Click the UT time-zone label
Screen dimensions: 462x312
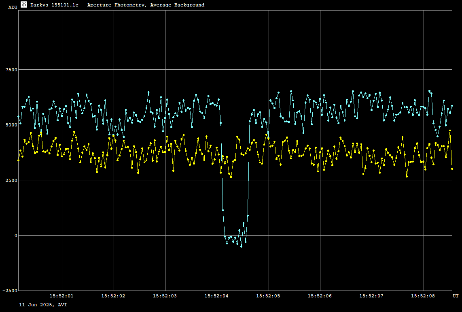pyautogui.click(x=455, y=296)
